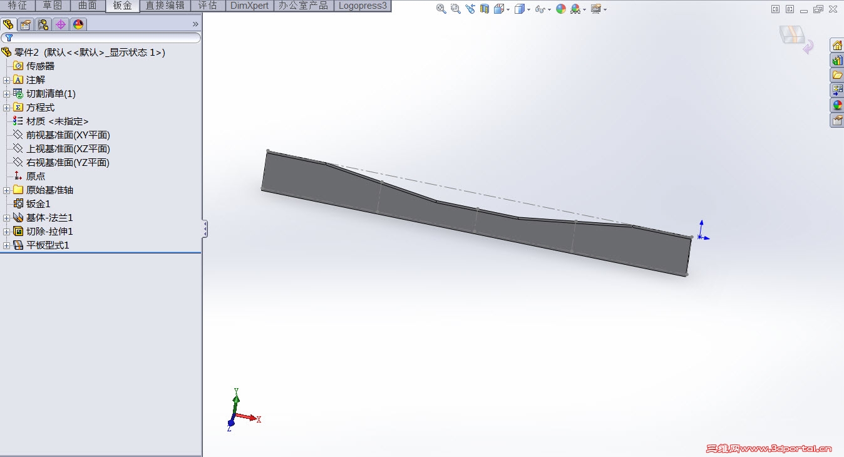Screen dimensions: 844x457
Task: Switch to DimXpertManager crosshair tab
Action: pos(61,24)
